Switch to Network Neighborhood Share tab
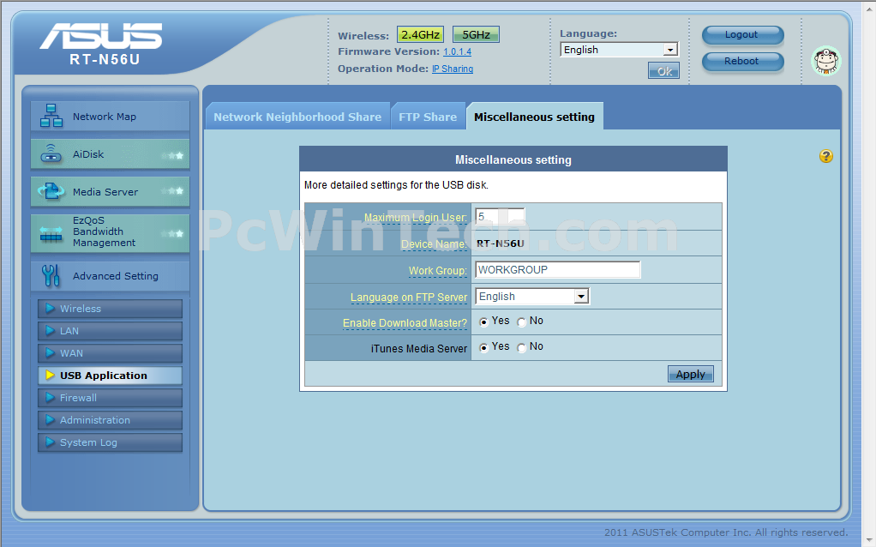Viewport: 876px width, 547px height. coord(297,117)
